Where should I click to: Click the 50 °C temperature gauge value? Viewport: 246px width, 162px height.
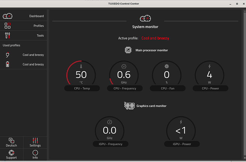[81, 75]
